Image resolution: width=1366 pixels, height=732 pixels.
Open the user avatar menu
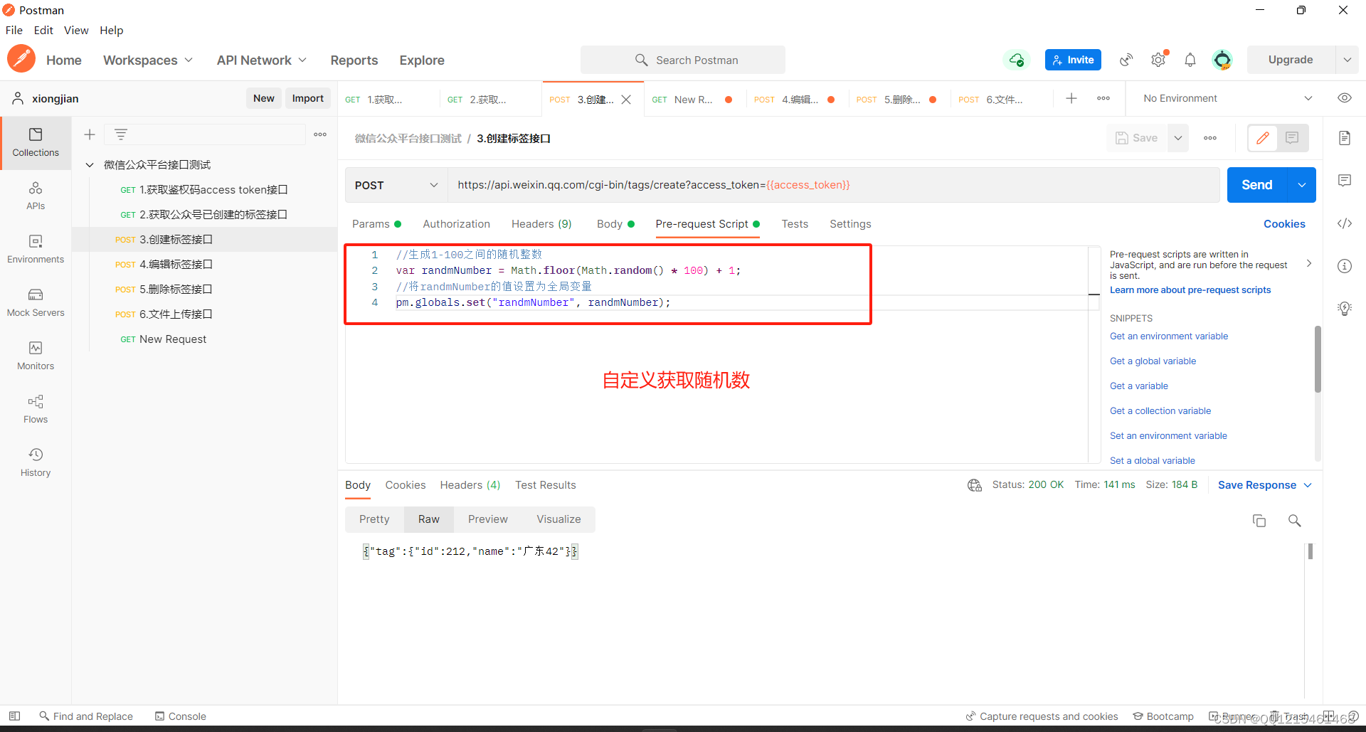coord(1222,60)
